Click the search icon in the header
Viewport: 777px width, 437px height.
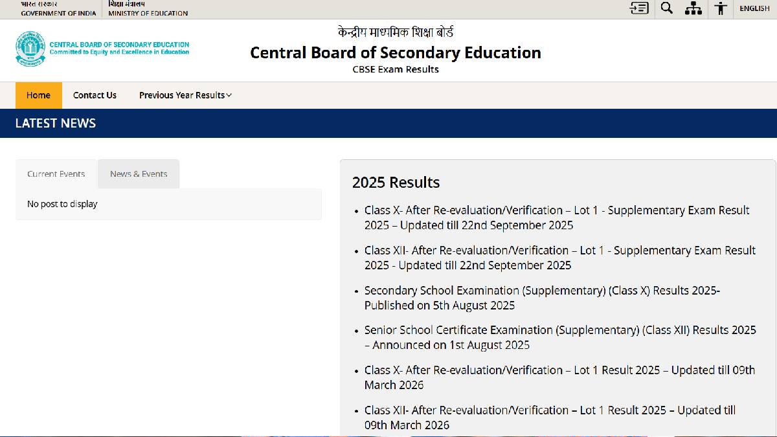tap(666, 8)
